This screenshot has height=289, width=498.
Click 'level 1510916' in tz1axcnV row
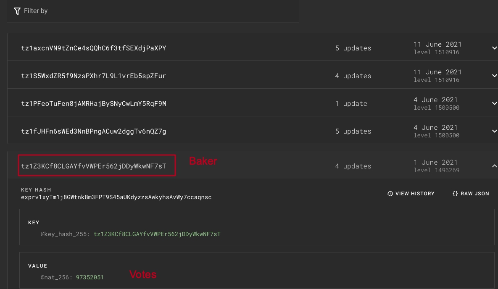[436, 52]
